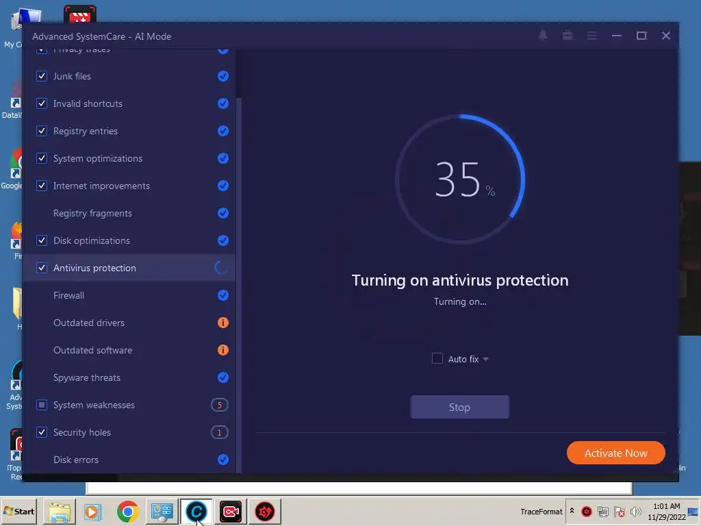Open the media player taskbar icon

click(93, 511)
